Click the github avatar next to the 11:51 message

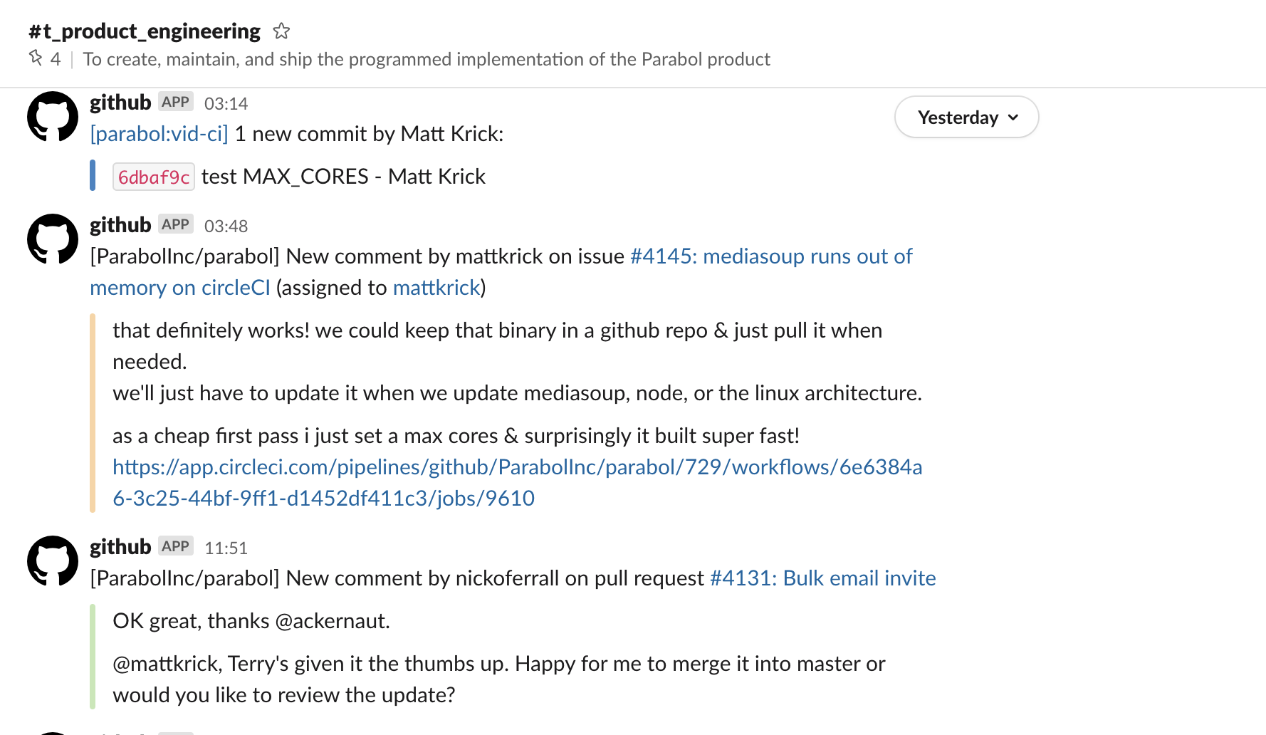coord(51,561)
